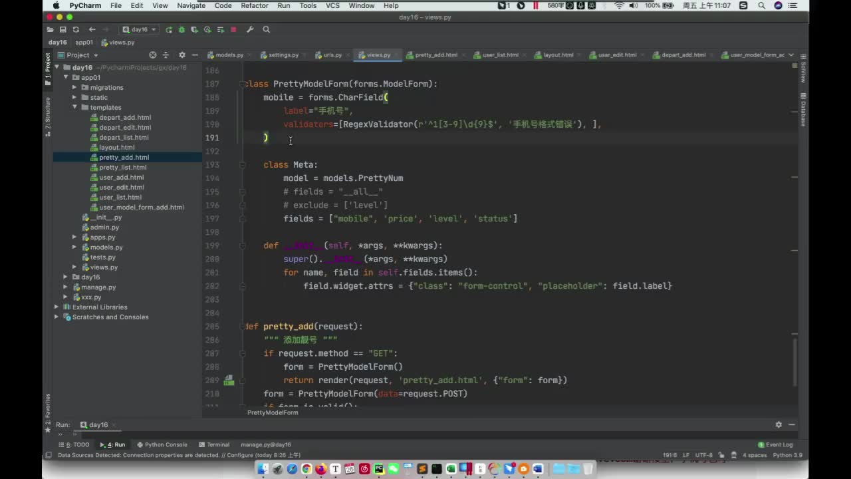
Task: Open Trash in the Dock
Action: (x=588, y=469)
